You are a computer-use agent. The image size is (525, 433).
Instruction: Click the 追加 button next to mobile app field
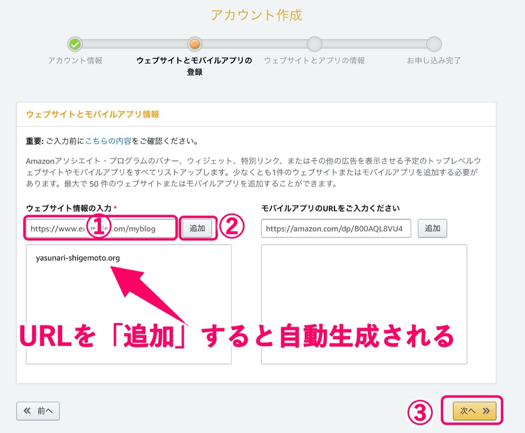coord(433,228)
